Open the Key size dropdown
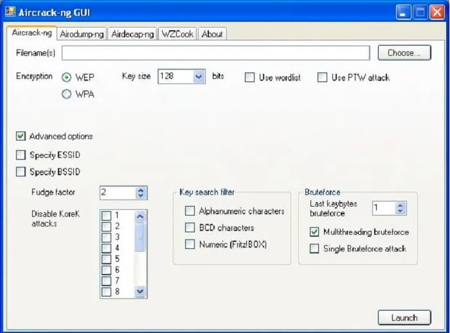The height and width of the screenshot is (333, 450). pyautogui.click(x=199, y=76)
